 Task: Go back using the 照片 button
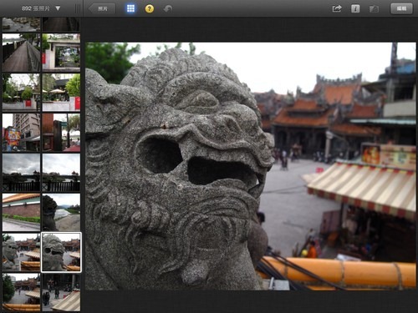pyautogui.click(x=102, y=8)
